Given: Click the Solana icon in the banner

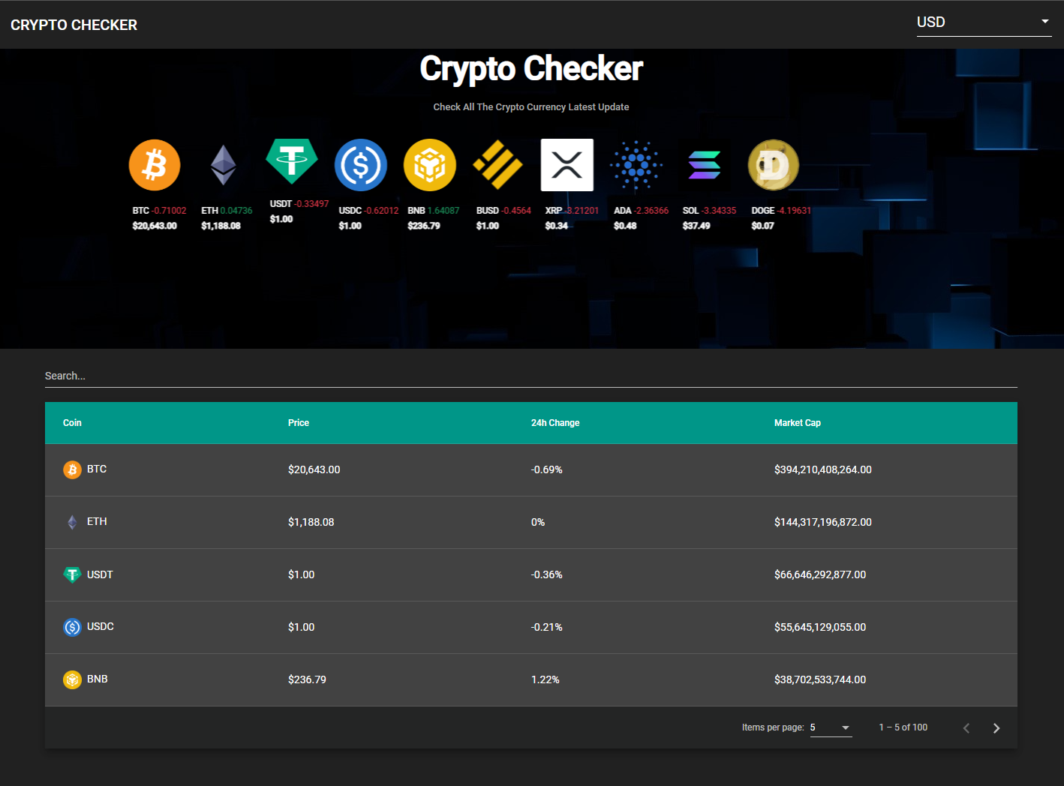Looking at the screenshot, I should click(705, 164).
